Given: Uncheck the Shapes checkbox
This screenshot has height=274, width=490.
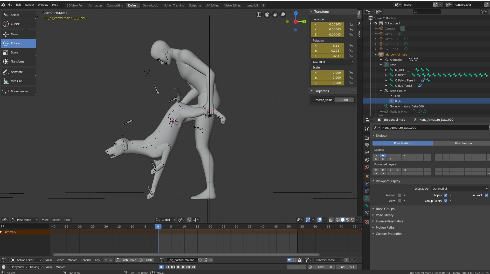Looking at the screenshot, I should 446,195.
